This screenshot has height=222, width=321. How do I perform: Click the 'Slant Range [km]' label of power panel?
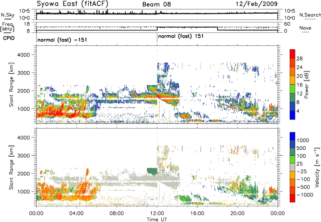pos(11,85)
